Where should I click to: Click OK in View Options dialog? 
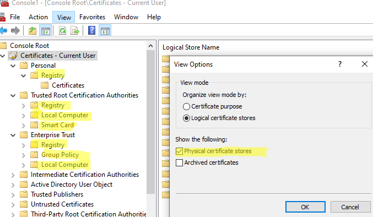point(305,207)
